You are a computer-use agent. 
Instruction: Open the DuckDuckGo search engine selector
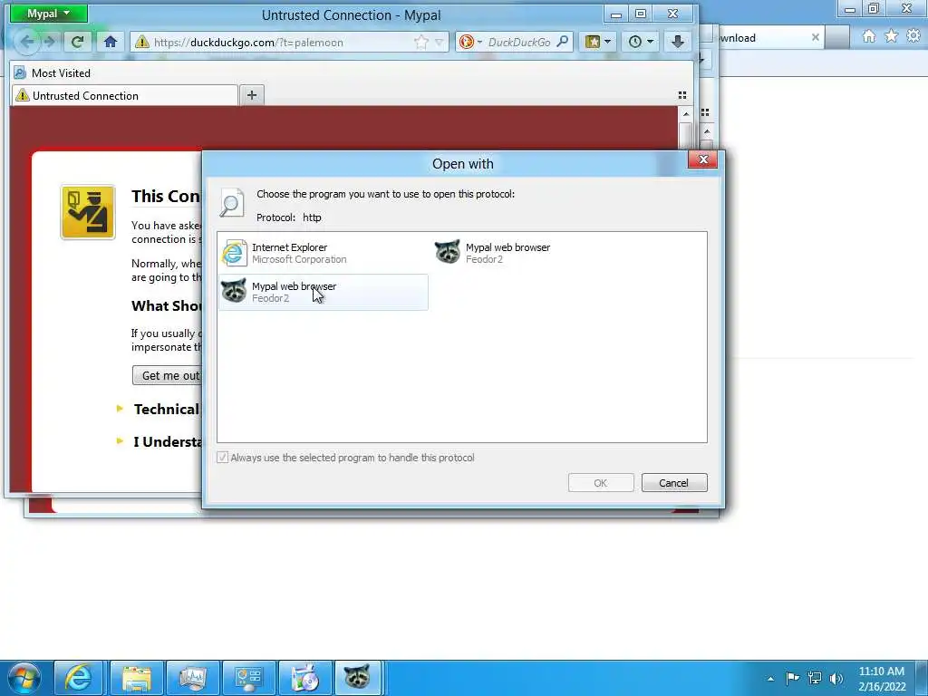tap(471, 42)
